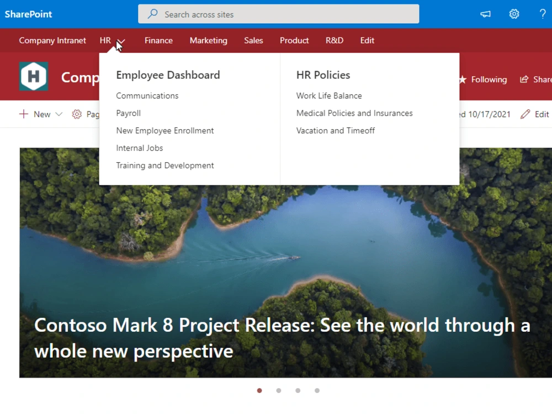The height and width of the screenshot is (414, 552).
Task: Open the megaphone announcements icon
Action: (x=485, y=14)
